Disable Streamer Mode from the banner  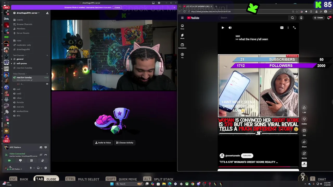[x=117, y=7]
